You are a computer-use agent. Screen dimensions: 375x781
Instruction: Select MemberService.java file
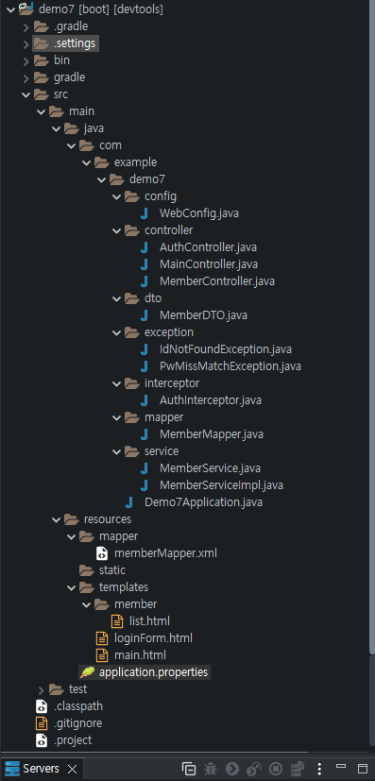[x=210, y=468]
